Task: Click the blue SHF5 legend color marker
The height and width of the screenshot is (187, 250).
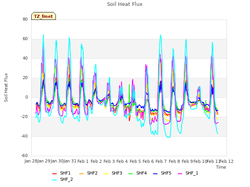Action: pos(155,174)
